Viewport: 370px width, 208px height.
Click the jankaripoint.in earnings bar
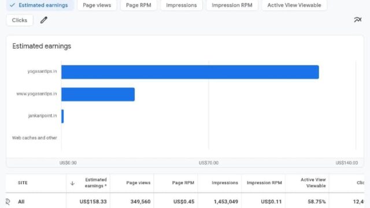point(62,116)
